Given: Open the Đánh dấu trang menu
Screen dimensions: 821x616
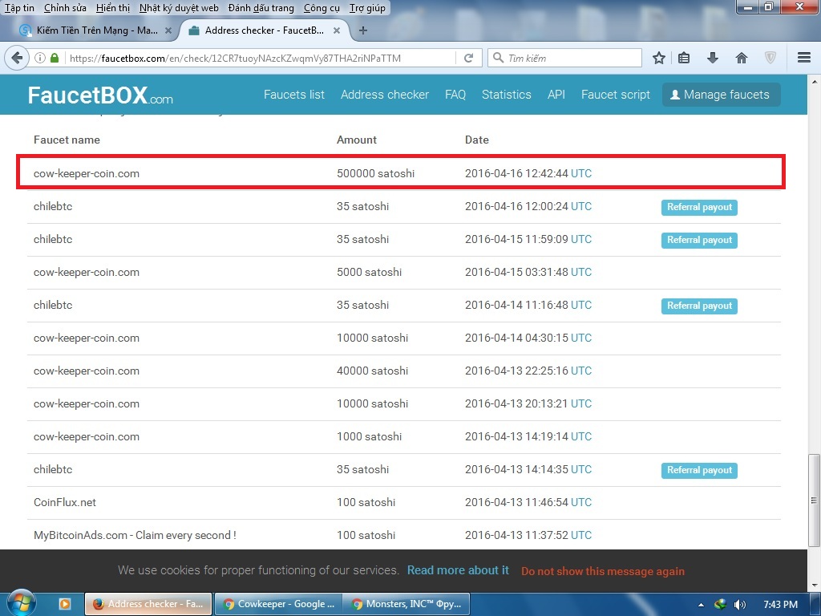Looking at the screenshot, I should click(261, 8).
